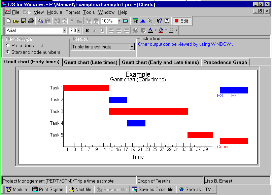Open the Module menu
Image resolution: width=272 pixels, height=195 pixels.
coord(55,12)
